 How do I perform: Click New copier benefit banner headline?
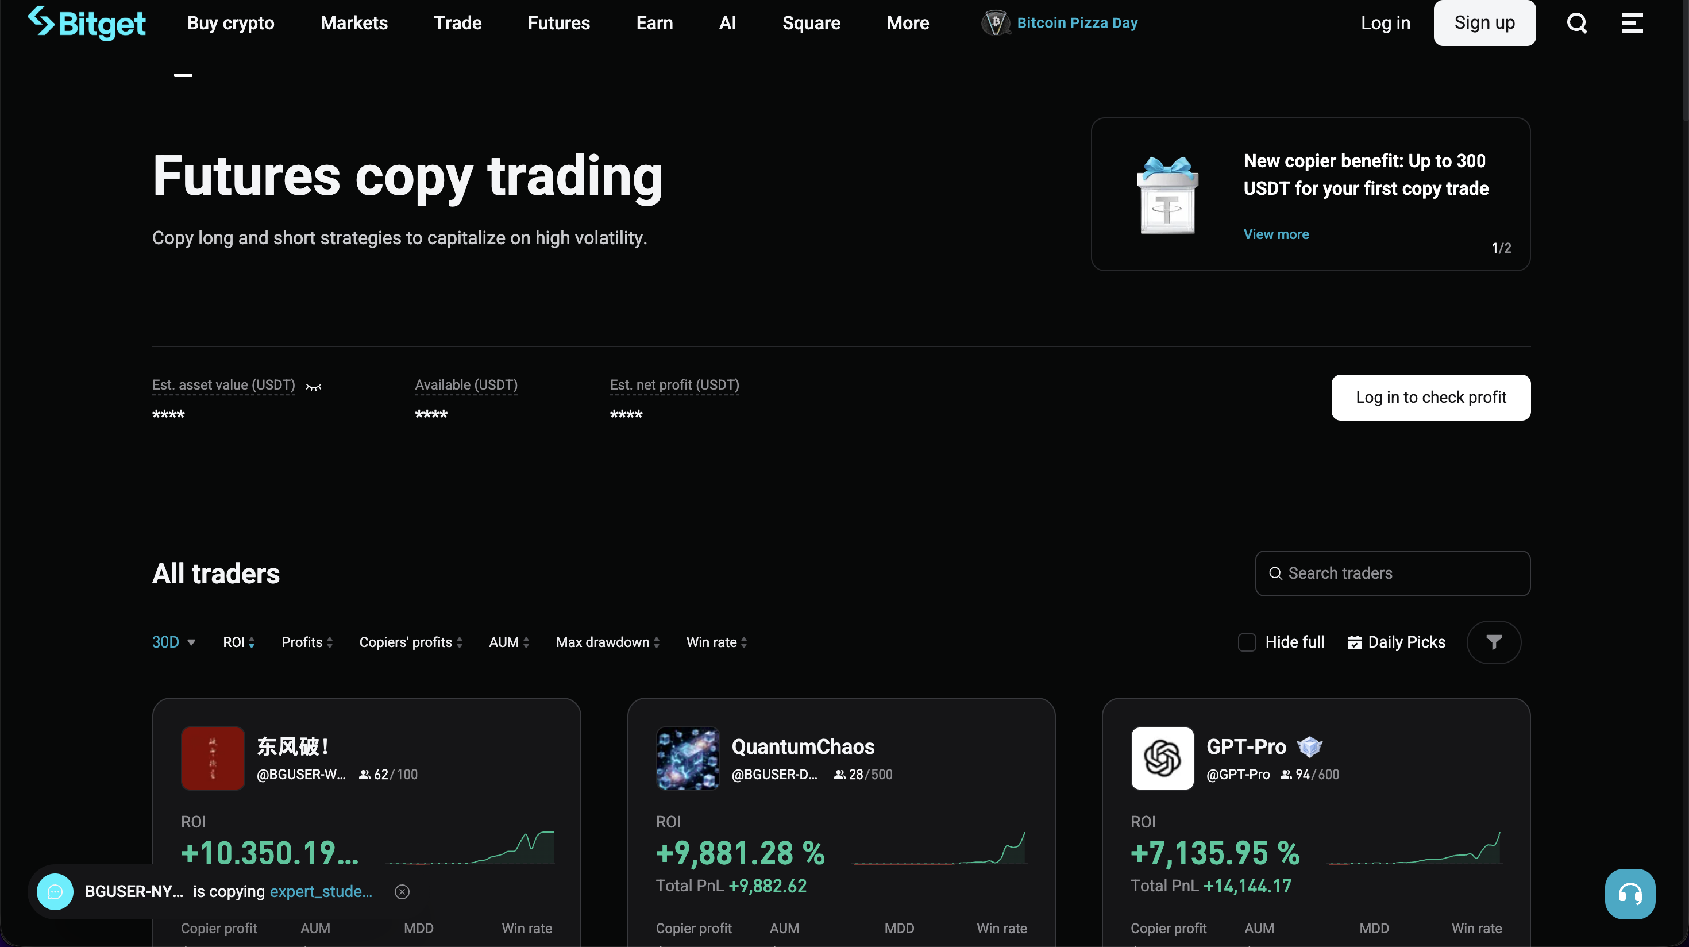(x=1366, y=175)
